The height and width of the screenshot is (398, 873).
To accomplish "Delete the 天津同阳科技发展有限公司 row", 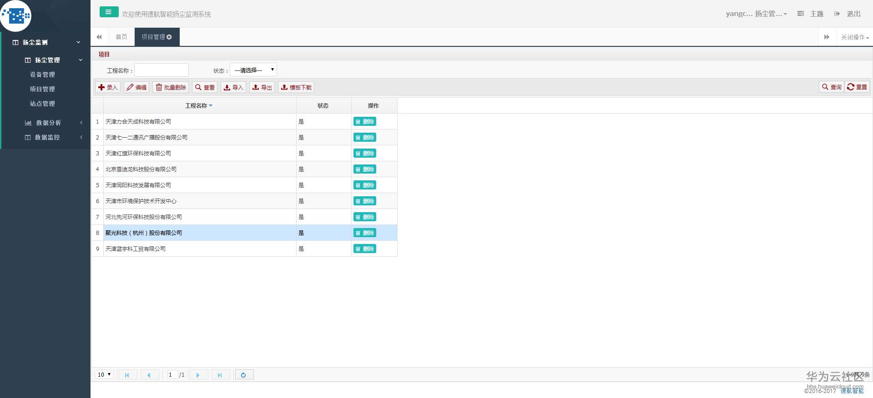I will coord(365,185).
